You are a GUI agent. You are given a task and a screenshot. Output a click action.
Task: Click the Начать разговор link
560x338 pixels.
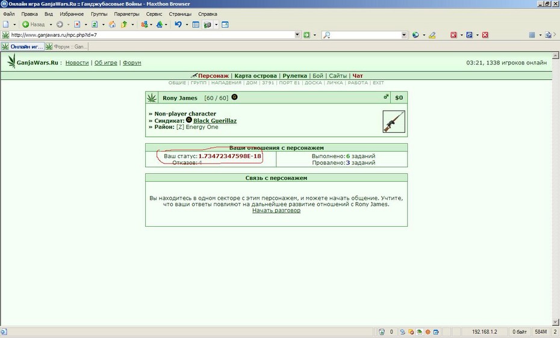click(x=276, y=210)
